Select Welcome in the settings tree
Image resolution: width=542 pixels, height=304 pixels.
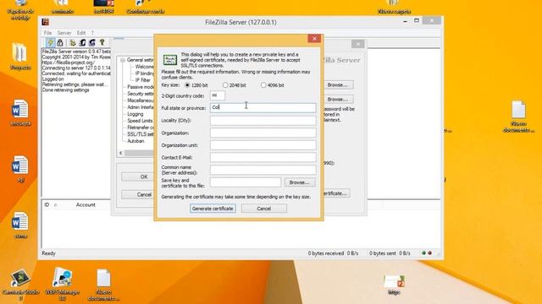[x=145, y=67]
